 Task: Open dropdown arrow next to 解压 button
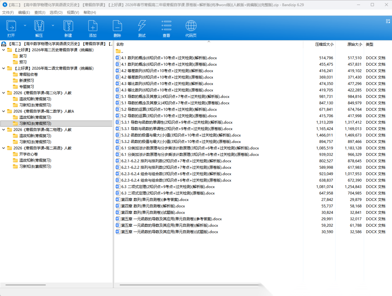53,25
